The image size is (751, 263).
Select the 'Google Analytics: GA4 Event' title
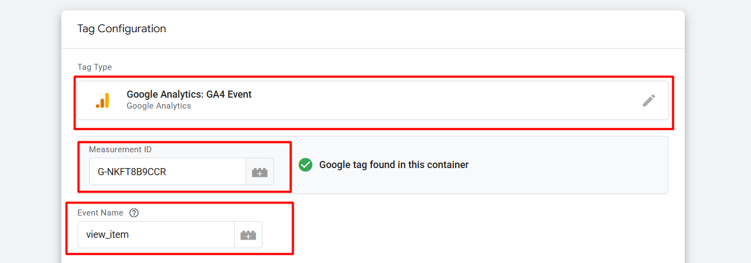tap(189, 94)
